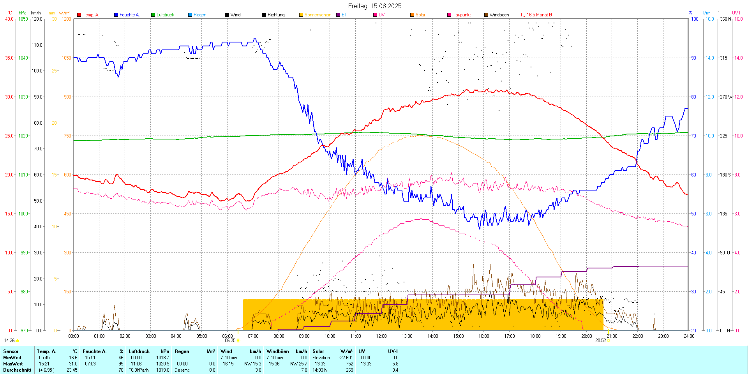The image size is (748, 374).
Task: Click the 12:00 time axis marker
Action: click(x=381, y=336)
